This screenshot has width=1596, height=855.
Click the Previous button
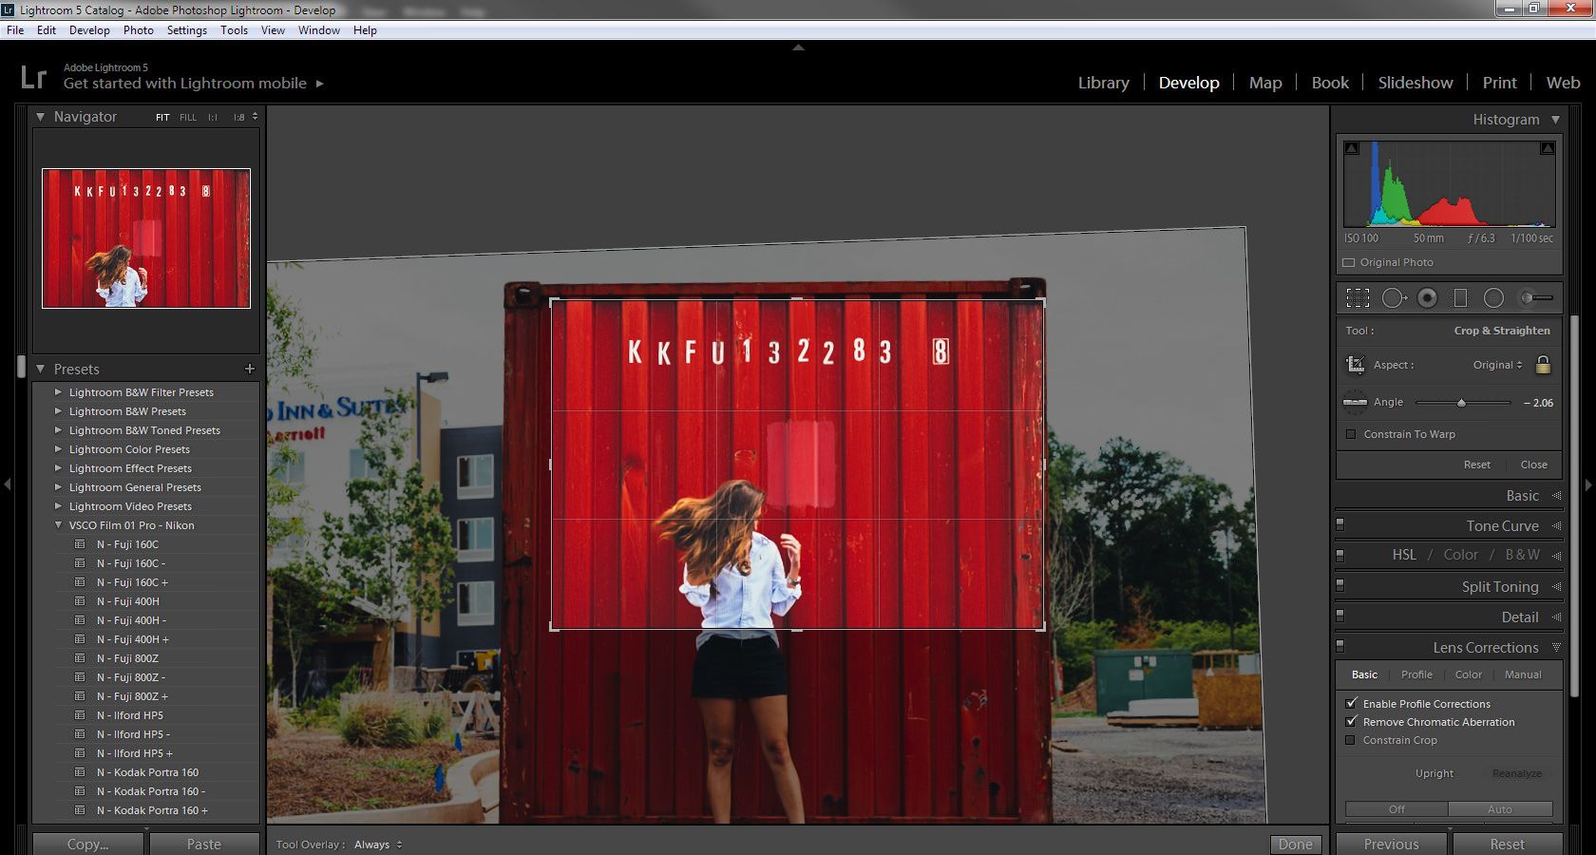[1392, 844]
